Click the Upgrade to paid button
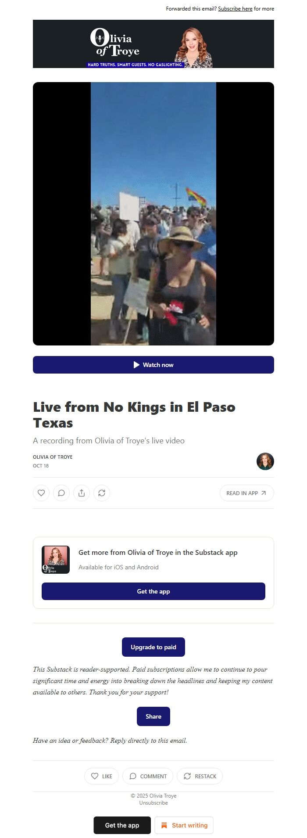Screen dimensions: 307x838 [x=153, y=647]
